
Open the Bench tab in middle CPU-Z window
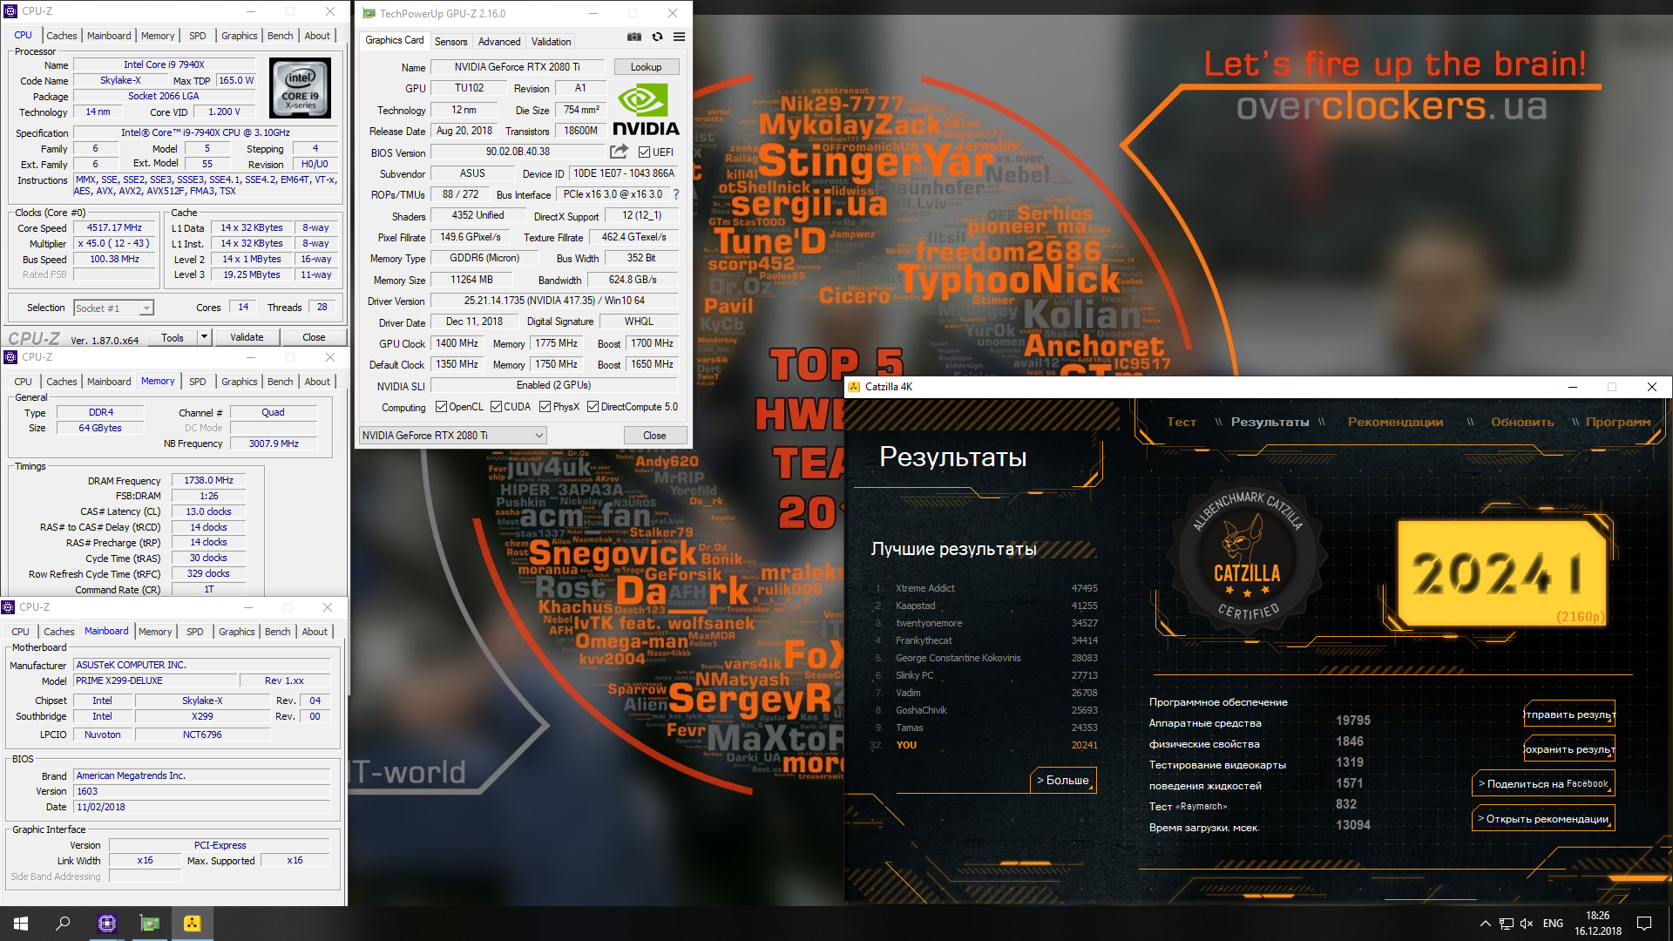[280, 382]
